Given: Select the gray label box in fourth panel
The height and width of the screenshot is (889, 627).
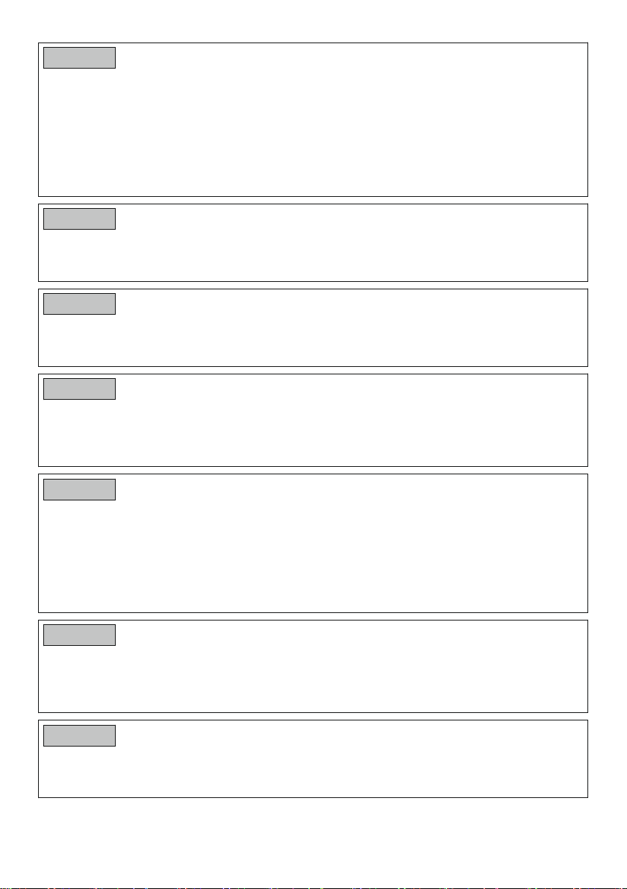Looking at the screenshot, I should pyautogui.click(x=79, y=389).
